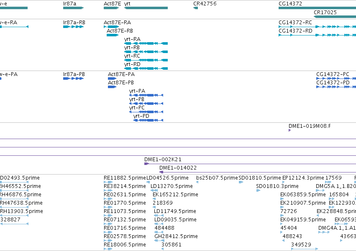Image resolution: width=356 pixels, height=251 pixels.
Task: Click the CR17025 gene feature
Action: point(335,17)
